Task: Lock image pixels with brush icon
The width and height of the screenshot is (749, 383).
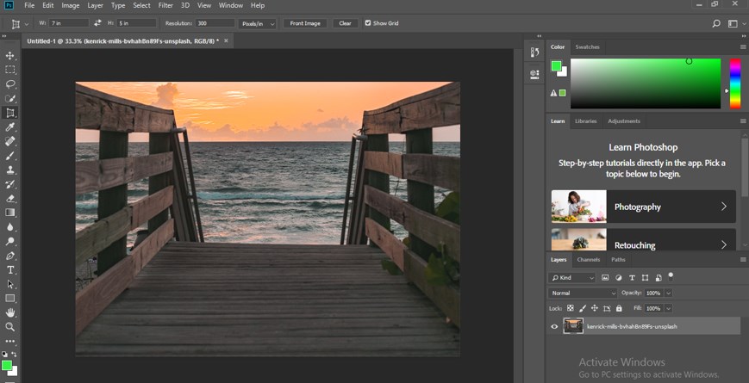Action: click(x=583, y=308)
